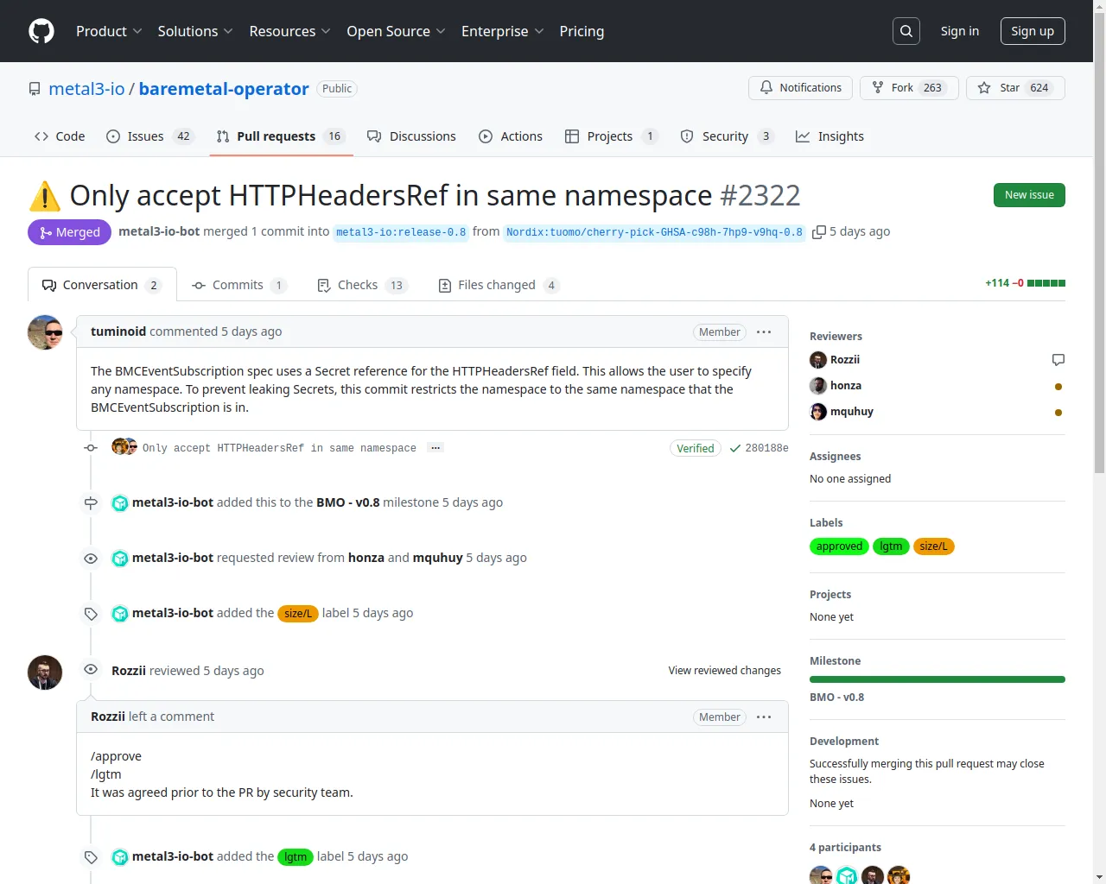Click metal3-io-bot avatar in size/L label event

click(x=120, y=613)
